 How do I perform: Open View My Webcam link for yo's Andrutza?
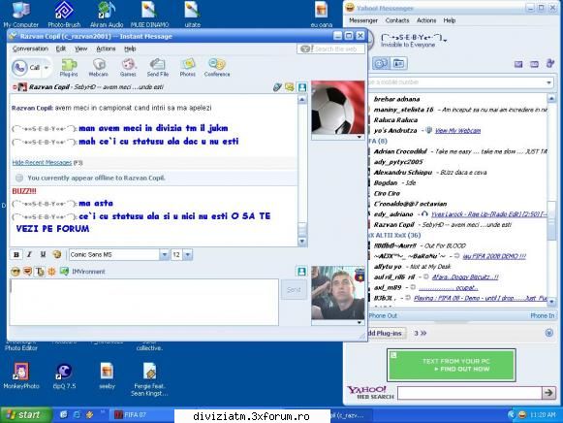point(457,130)
